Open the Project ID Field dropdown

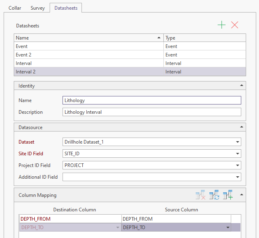pyautogui.click(x=238, y=165)
